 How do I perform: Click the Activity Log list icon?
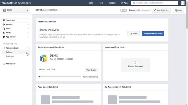pos(4,64)
